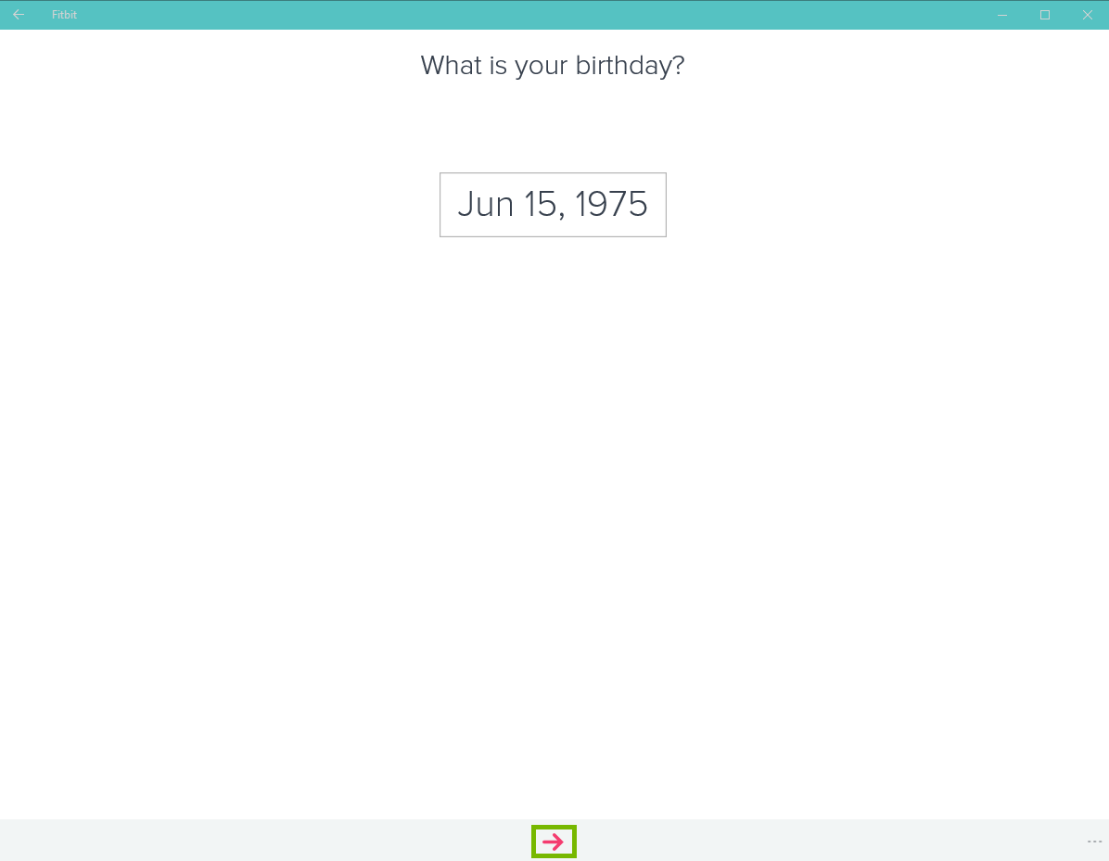
Task: Click the ellipsis in the bottom-right corner
Action: (1095, 841)
